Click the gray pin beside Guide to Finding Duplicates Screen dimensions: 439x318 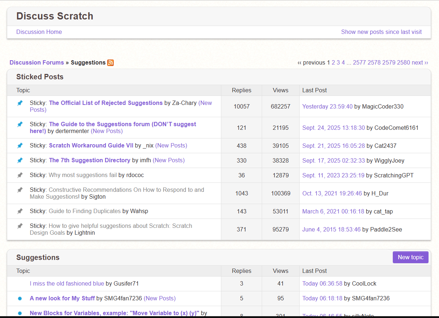20,211
